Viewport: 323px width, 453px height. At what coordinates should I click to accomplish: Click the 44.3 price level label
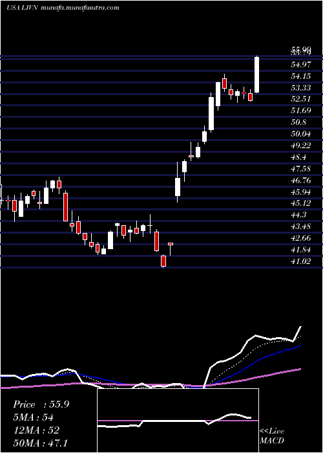coord(298,215)
